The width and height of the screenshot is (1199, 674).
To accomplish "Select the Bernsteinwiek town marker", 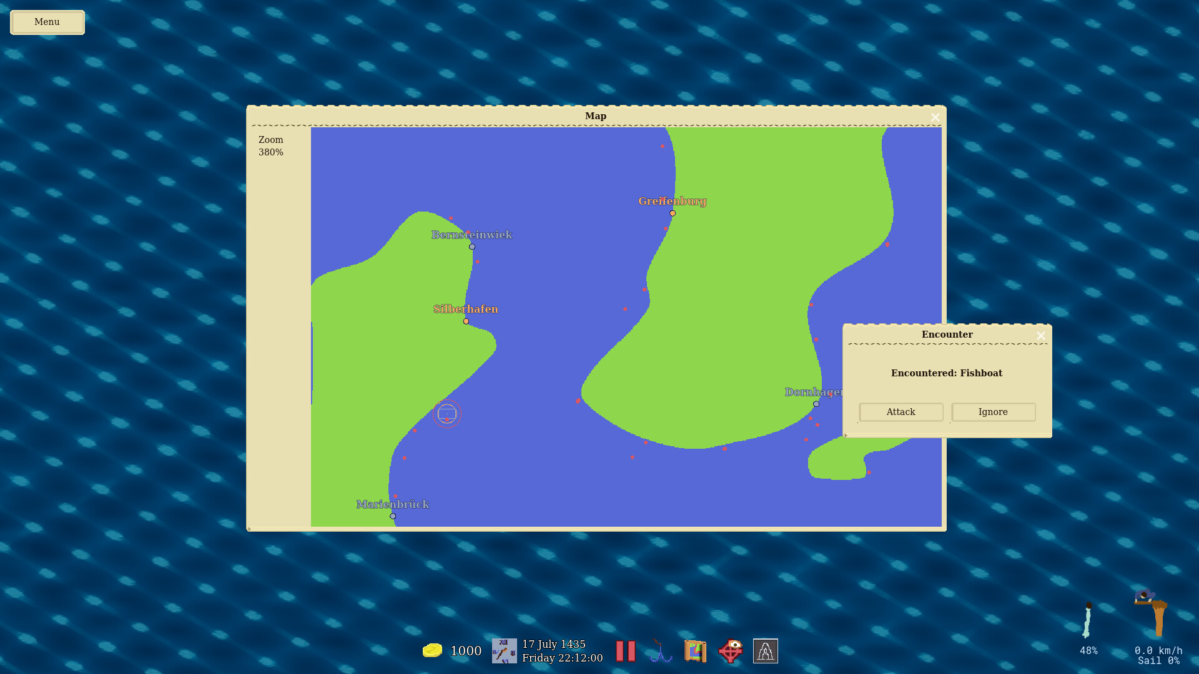I will coord(472,247).
